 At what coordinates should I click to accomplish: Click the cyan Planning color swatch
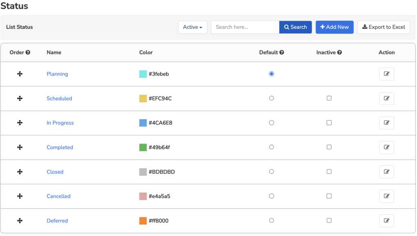(x=143, y=74)
